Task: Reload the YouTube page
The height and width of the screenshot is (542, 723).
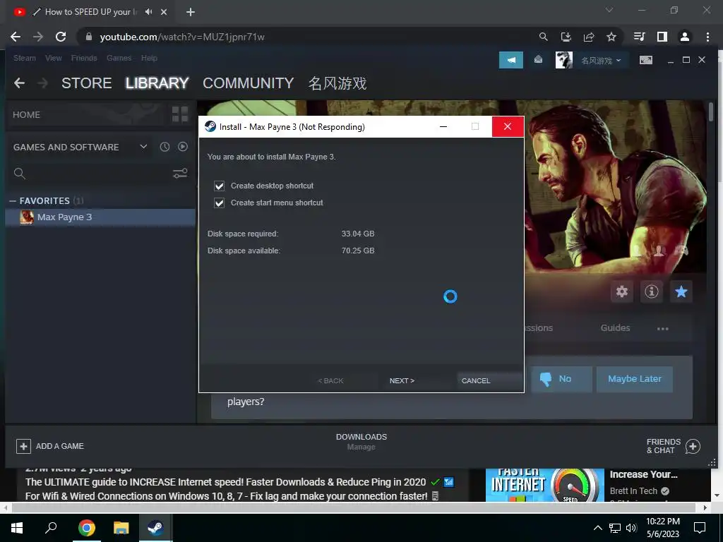Action: [x=61, y=37]
